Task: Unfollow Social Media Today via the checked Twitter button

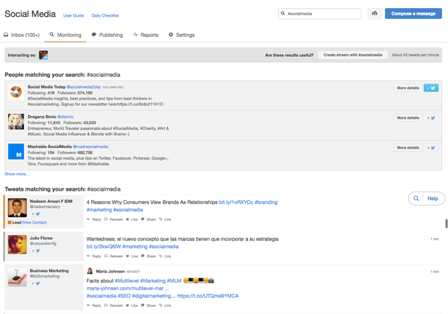Action: coord(431,88)
